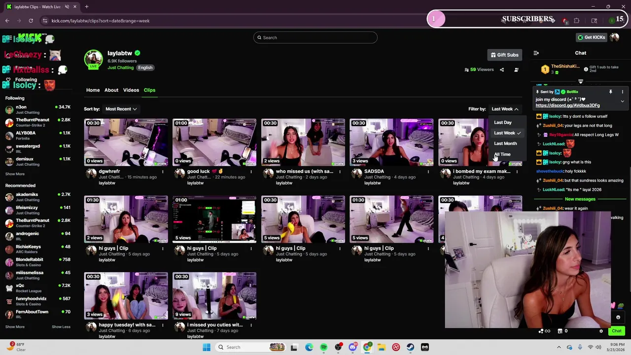The image size is (631, 355).
Task: Click Show Less under Recommended
Action: point(61,326)
